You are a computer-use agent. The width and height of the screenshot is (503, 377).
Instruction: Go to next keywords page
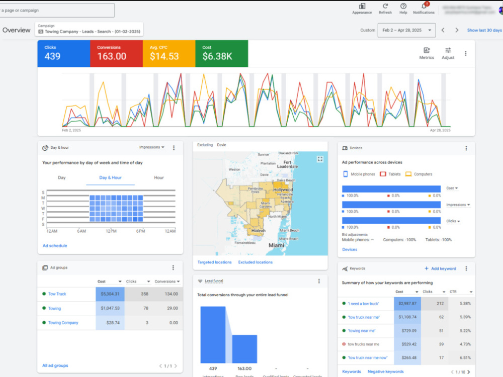coord(469,372)
